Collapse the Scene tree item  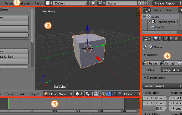pyautogui.click(x=143, y=16)
